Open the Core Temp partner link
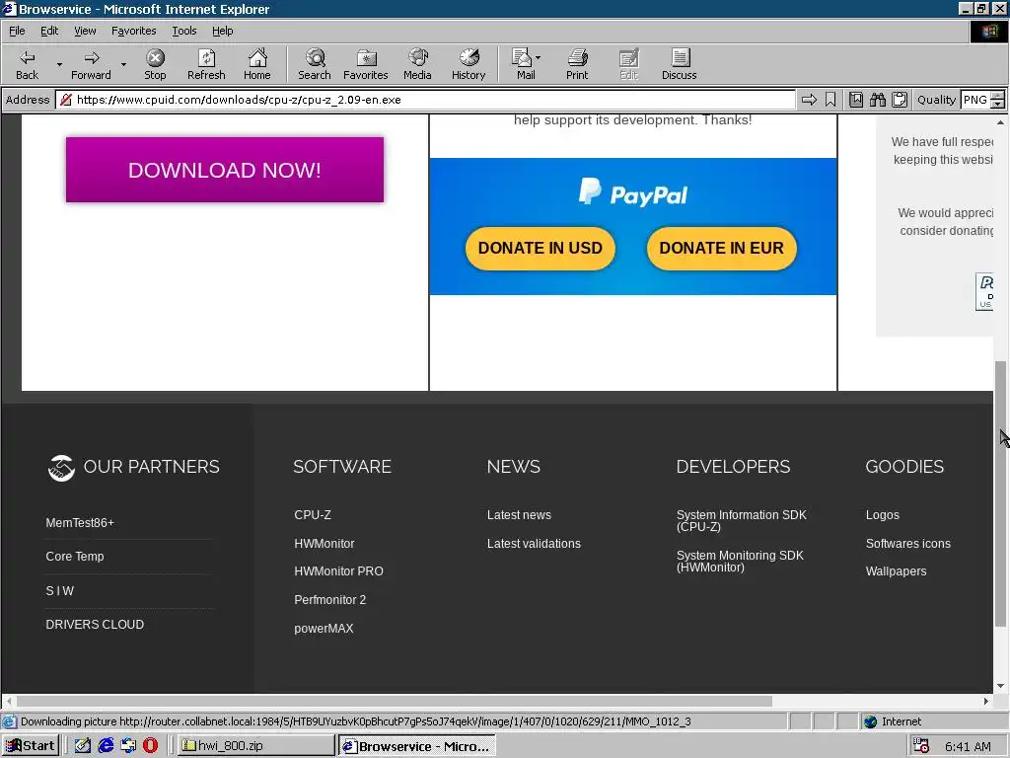This screenshot has width=1010, height=758. [75, 557]
